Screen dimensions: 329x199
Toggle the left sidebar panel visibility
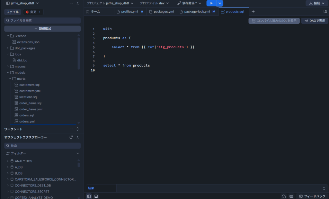pyautogui.click(x=89, y=196)
